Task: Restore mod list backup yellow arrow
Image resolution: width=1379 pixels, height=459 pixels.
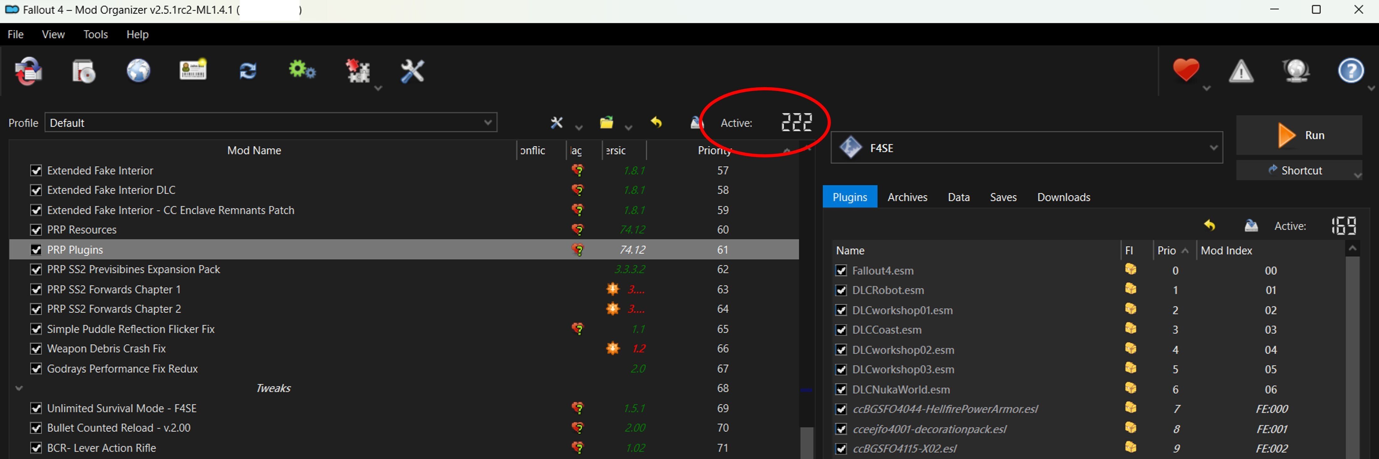Action: [656, 123]
